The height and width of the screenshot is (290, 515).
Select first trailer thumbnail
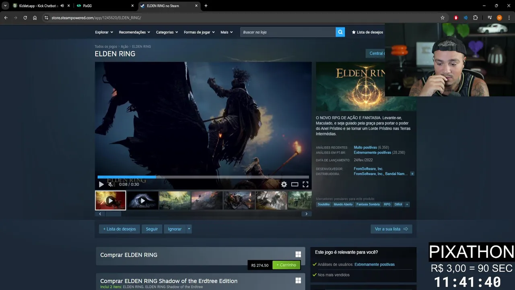[x=110, y=201]
